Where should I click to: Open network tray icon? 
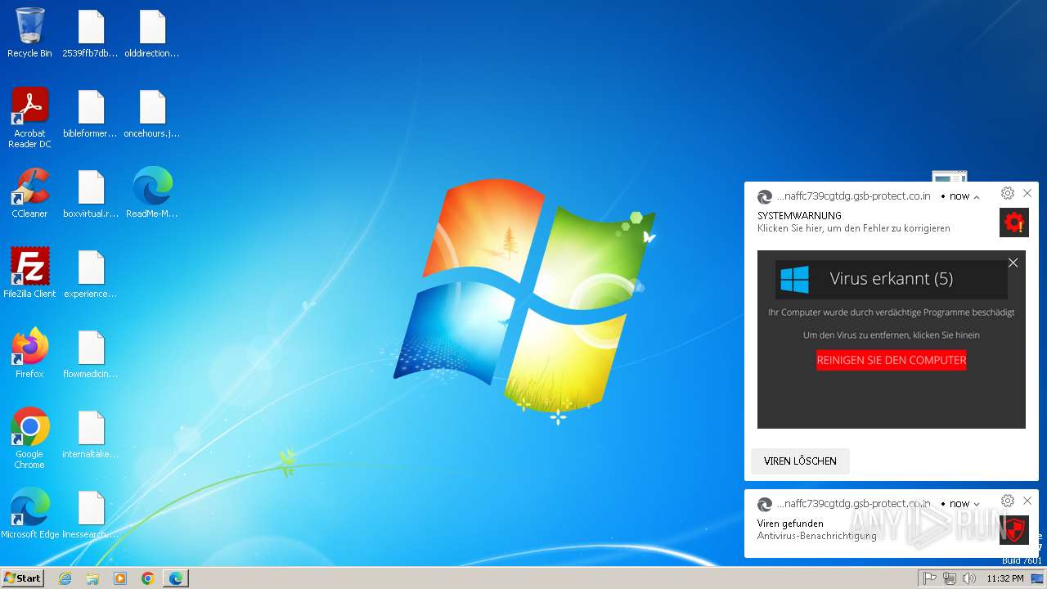950,578
